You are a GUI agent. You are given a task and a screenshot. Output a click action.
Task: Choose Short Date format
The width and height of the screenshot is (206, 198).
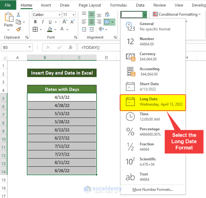[x=153, y=86]
